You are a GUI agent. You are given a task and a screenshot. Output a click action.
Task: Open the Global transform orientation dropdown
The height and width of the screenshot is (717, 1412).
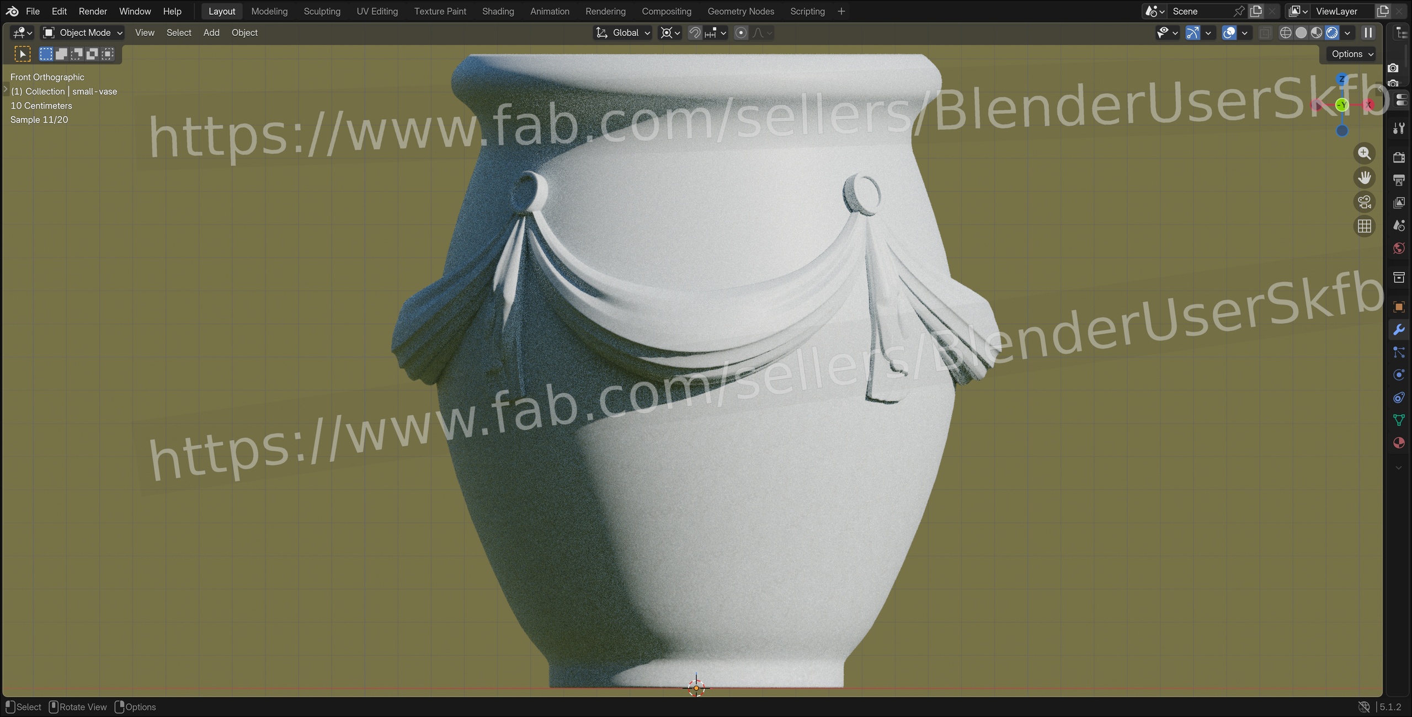click(623, 33)
